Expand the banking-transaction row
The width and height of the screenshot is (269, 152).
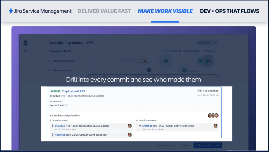pos(49,61)
